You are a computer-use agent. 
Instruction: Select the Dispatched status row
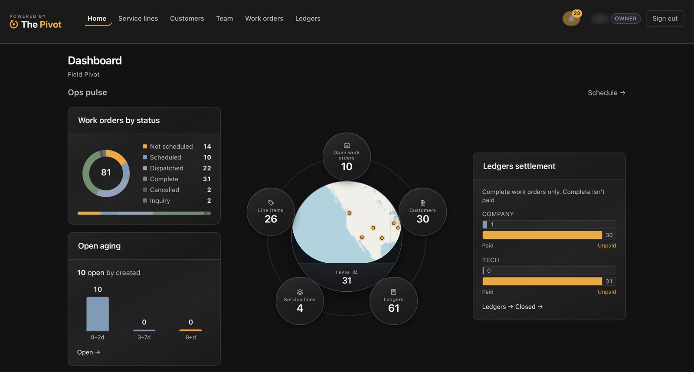(x=177, y=168)
